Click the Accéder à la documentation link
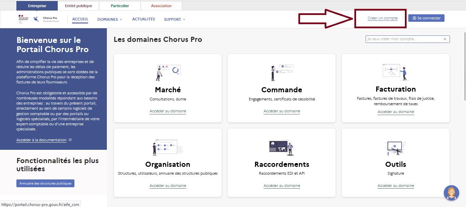Viewport: 466px width, 207px height. pyautogui.click(x=41, y=140)
